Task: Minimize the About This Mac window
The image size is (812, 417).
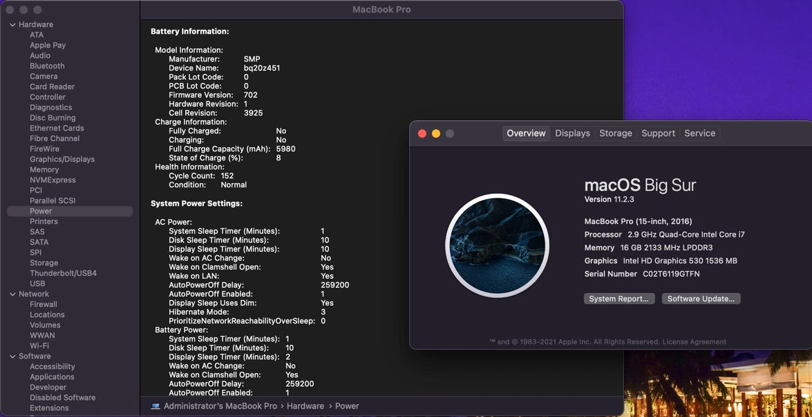Action: 436,133
